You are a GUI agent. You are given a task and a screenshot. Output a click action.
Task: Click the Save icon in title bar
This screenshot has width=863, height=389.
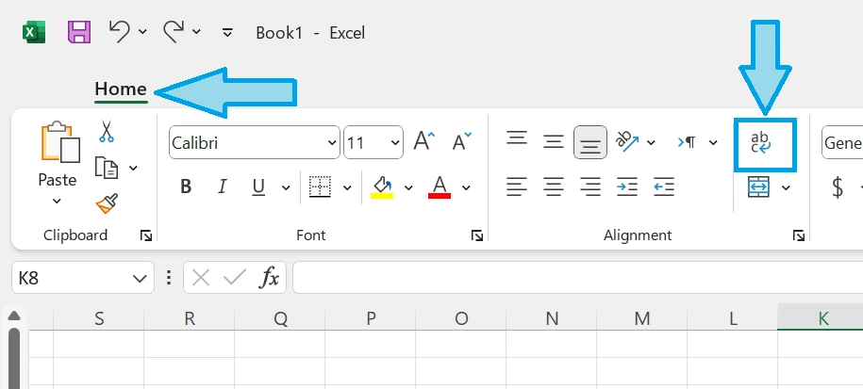point(78,32)
